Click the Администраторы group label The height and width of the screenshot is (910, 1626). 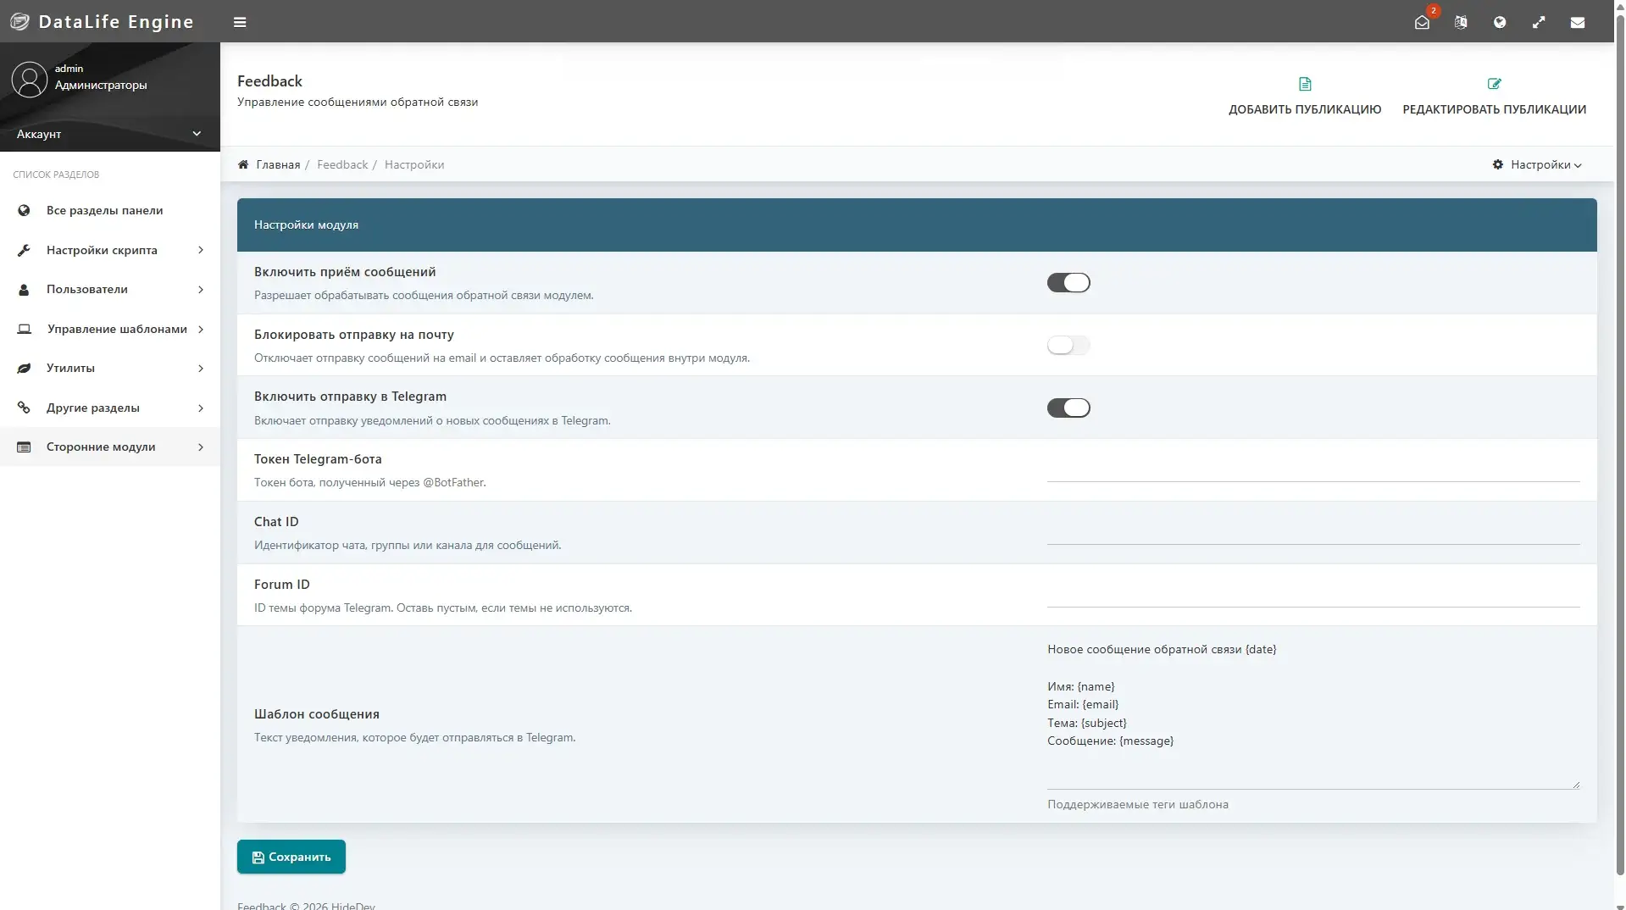[101, 85]
